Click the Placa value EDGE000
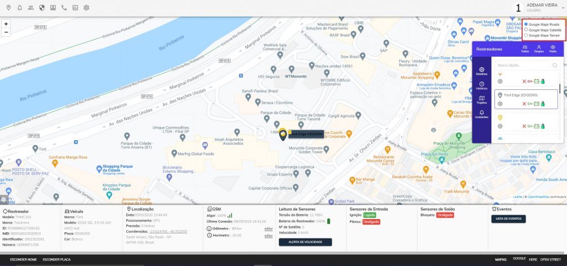The width and height of the screenshot is (567, 266). [82, 233]
